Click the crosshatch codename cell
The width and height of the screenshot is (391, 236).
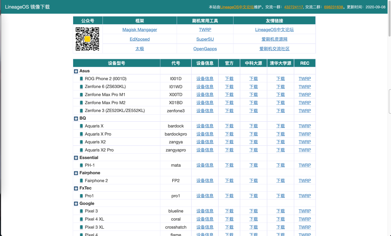(x=176, y=227)
